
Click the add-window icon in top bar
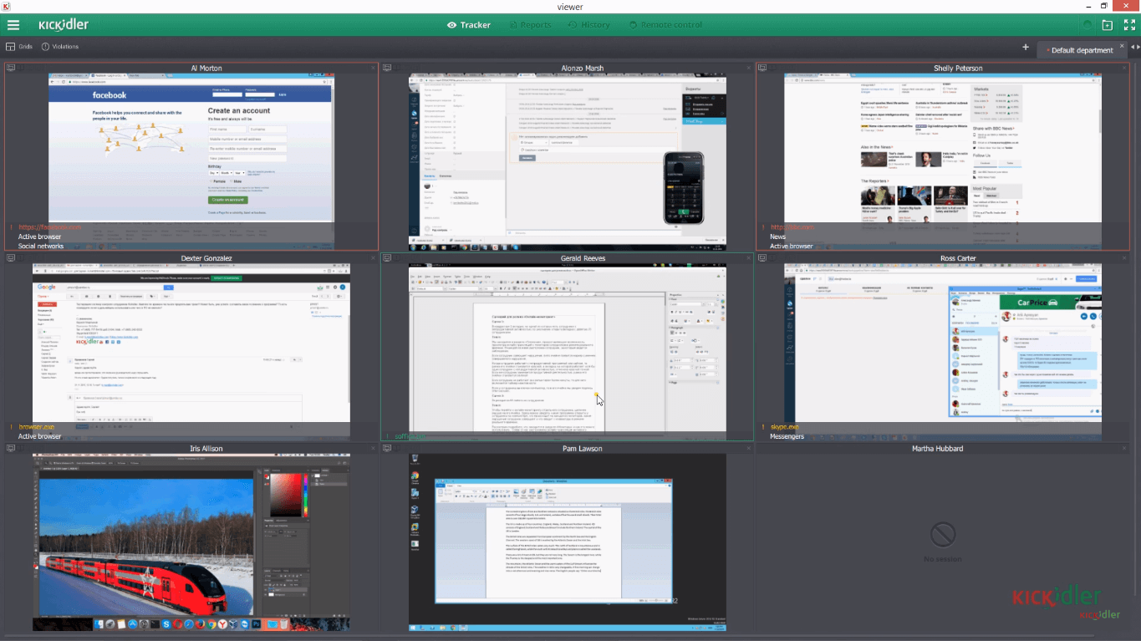click(1108, 25)
